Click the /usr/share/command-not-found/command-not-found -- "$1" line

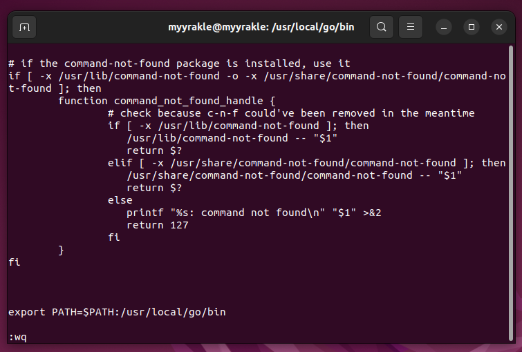[294, 175]
